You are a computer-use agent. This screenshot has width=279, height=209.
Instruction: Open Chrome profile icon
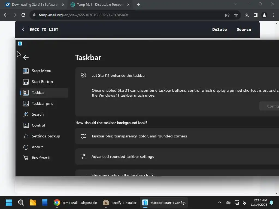tap(264, 15)
